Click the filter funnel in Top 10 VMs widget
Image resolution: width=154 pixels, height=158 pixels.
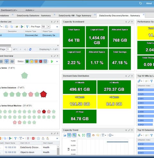[151, 81]
